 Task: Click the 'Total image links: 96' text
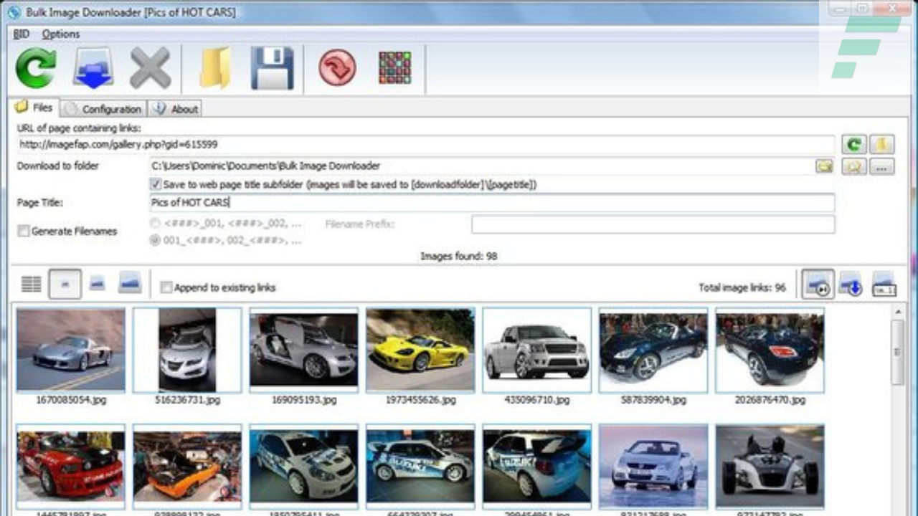(742, 287)
